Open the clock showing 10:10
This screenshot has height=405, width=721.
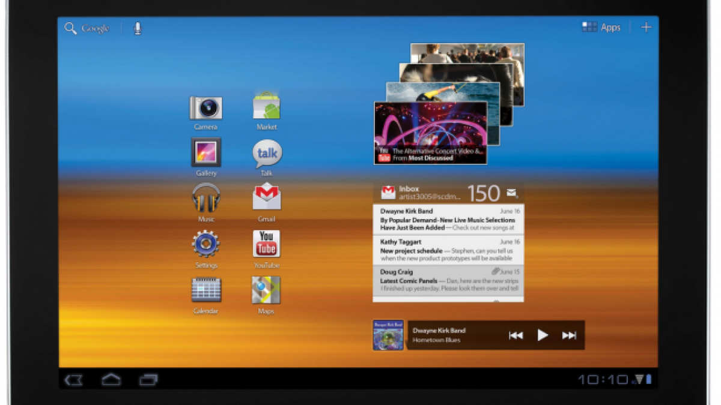603,379
